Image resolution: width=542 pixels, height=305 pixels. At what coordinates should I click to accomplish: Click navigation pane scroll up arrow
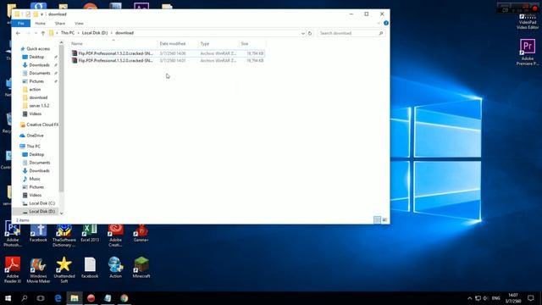tap(62, 42)
